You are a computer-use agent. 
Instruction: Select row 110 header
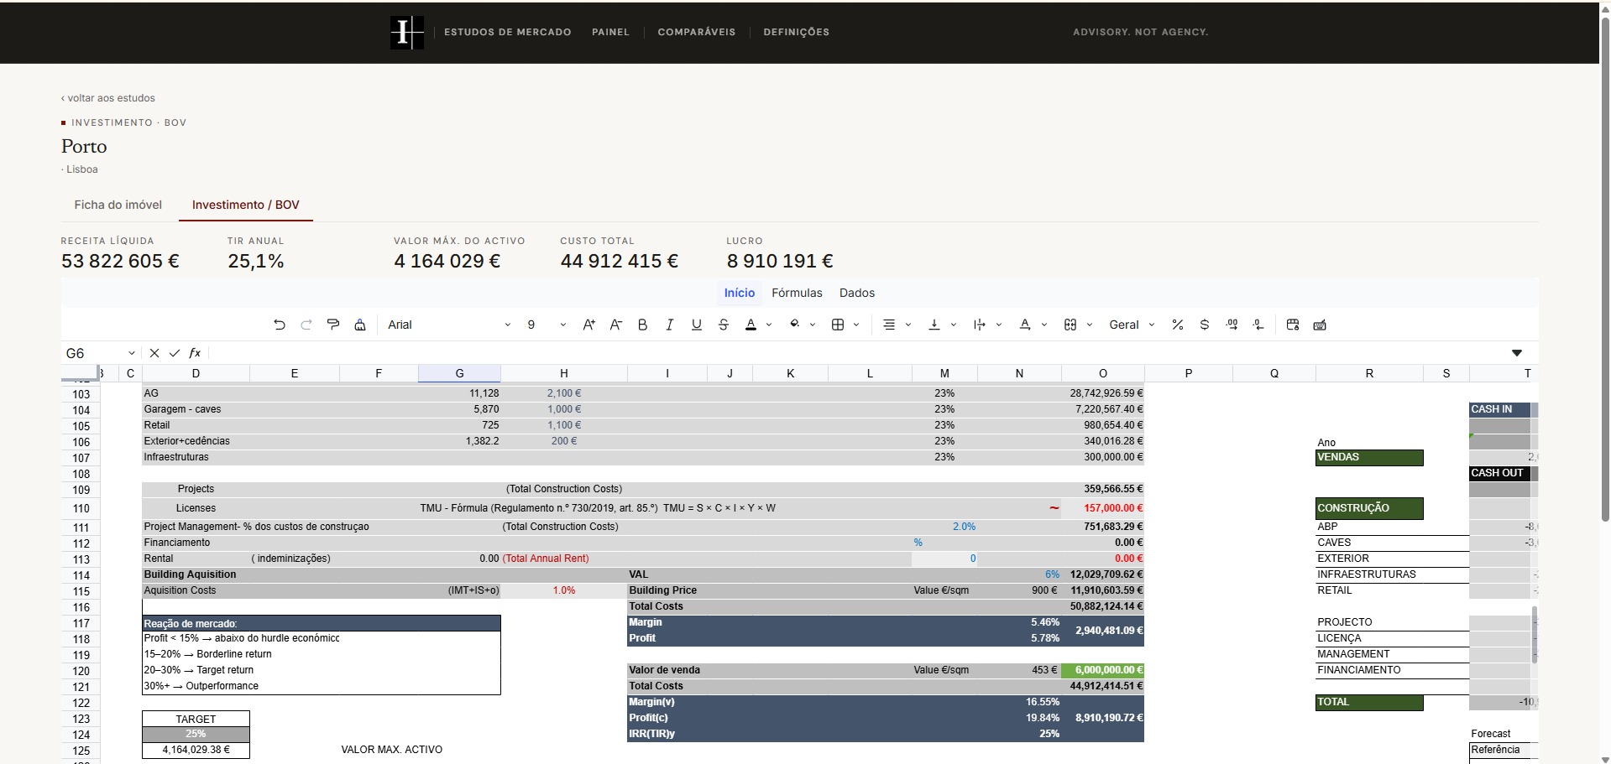point(81,508)
